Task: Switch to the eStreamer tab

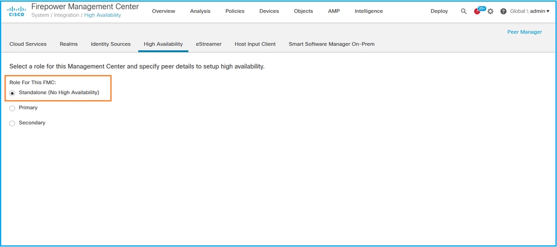Action: 209,44
